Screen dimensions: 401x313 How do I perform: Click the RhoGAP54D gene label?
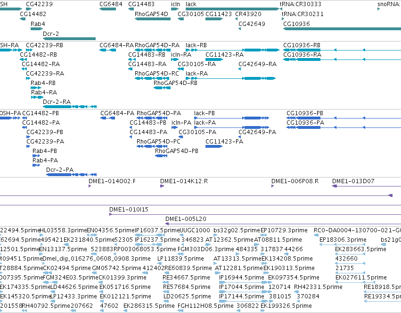tap(151, 14)
